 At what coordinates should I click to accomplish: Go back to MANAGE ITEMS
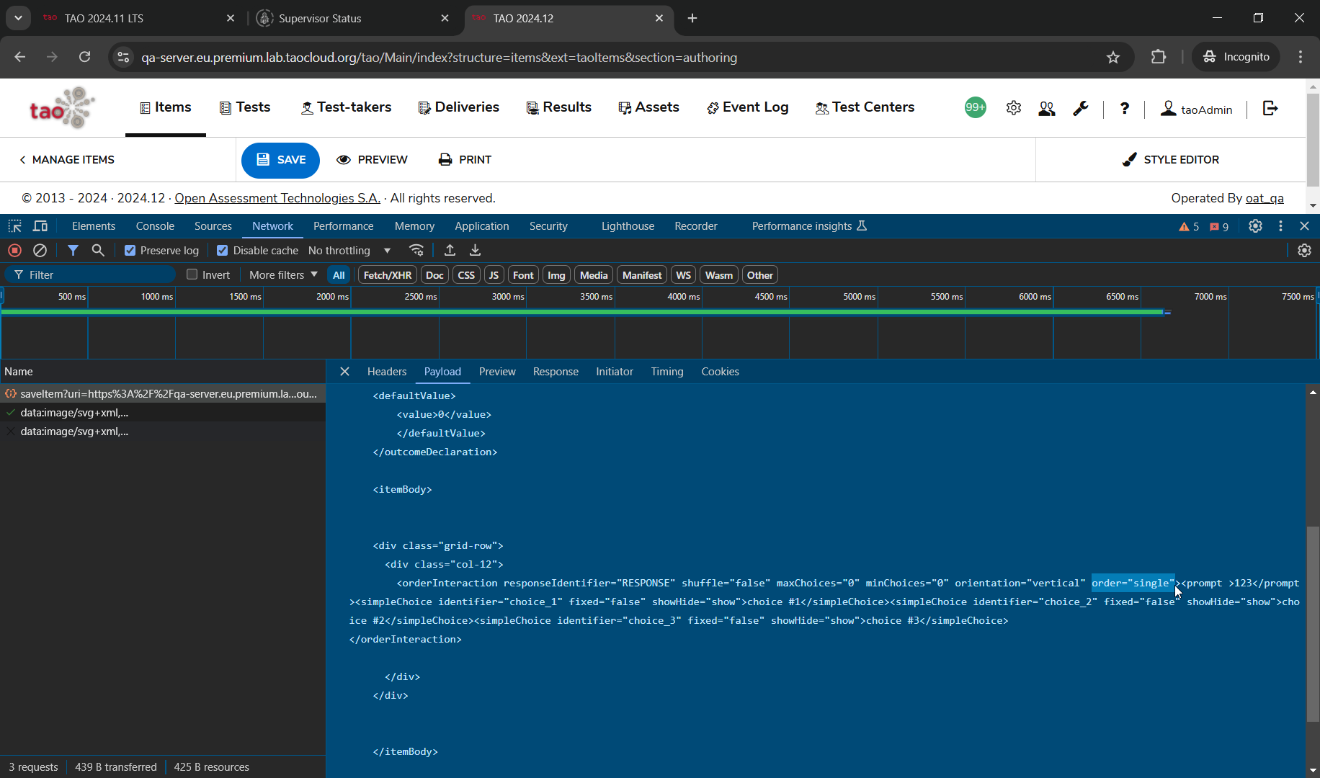[x=67, y=160]
